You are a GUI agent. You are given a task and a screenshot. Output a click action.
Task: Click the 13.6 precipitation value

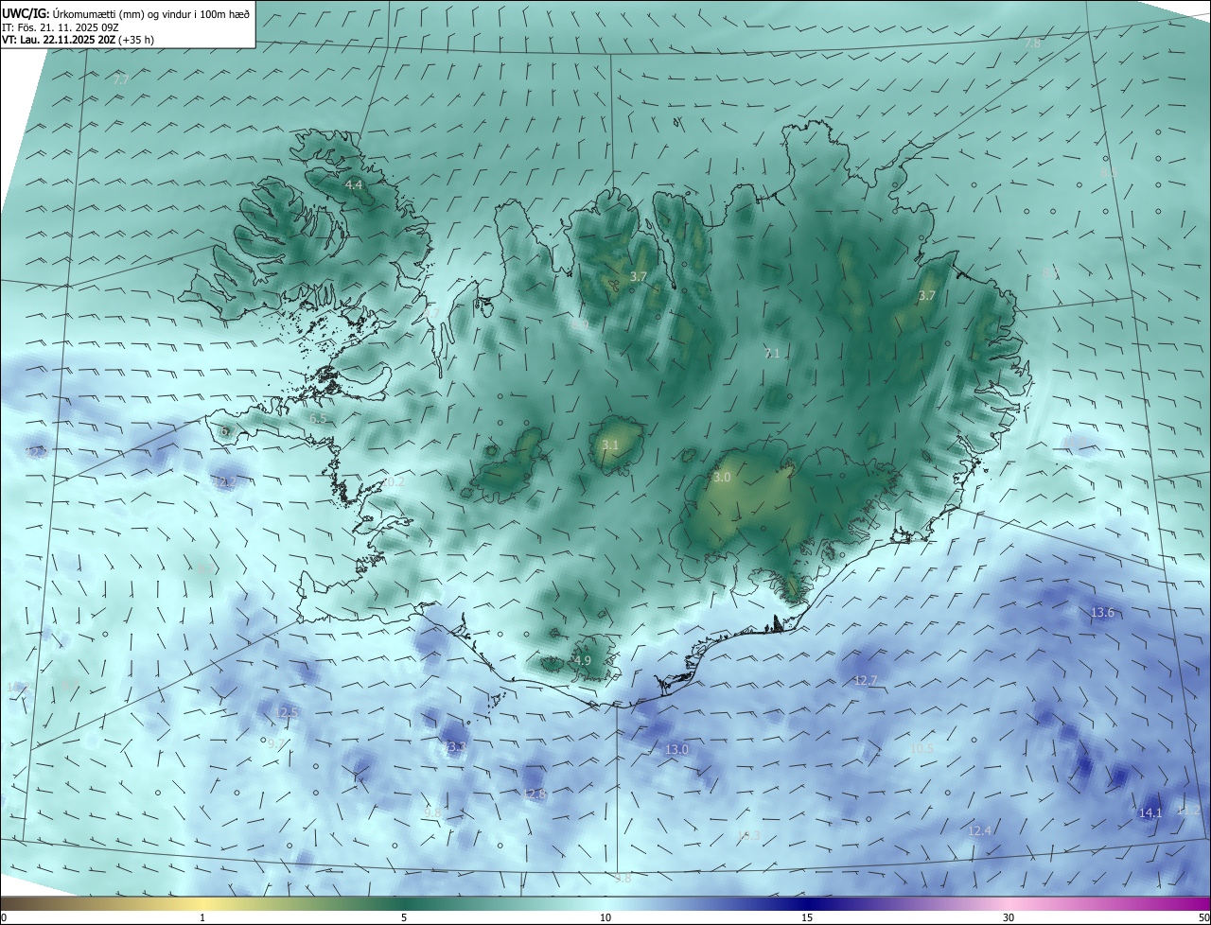[x=1102, y=613]
